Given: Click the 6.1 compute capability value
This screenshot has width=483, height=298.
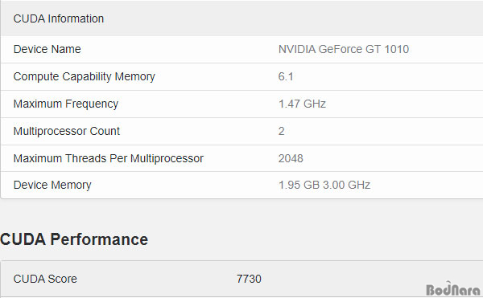Looking at the screenshot, I should pyautogui.click(x=286, y=76).
